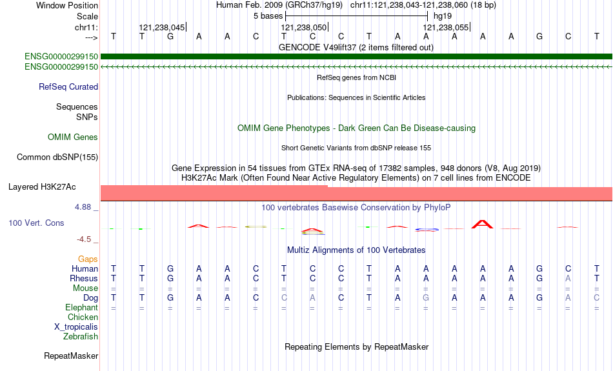Click the 121,238,055 ruler position marker

point(447,27)
